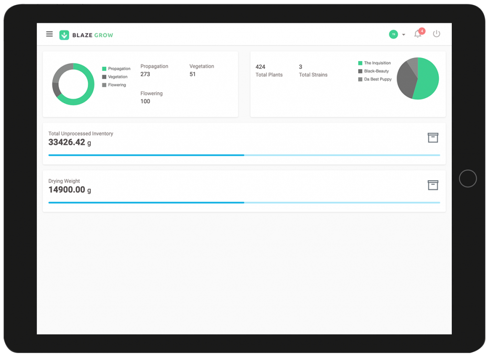
Task: Click the 33426.42 g inventory value
Action: 70,142
